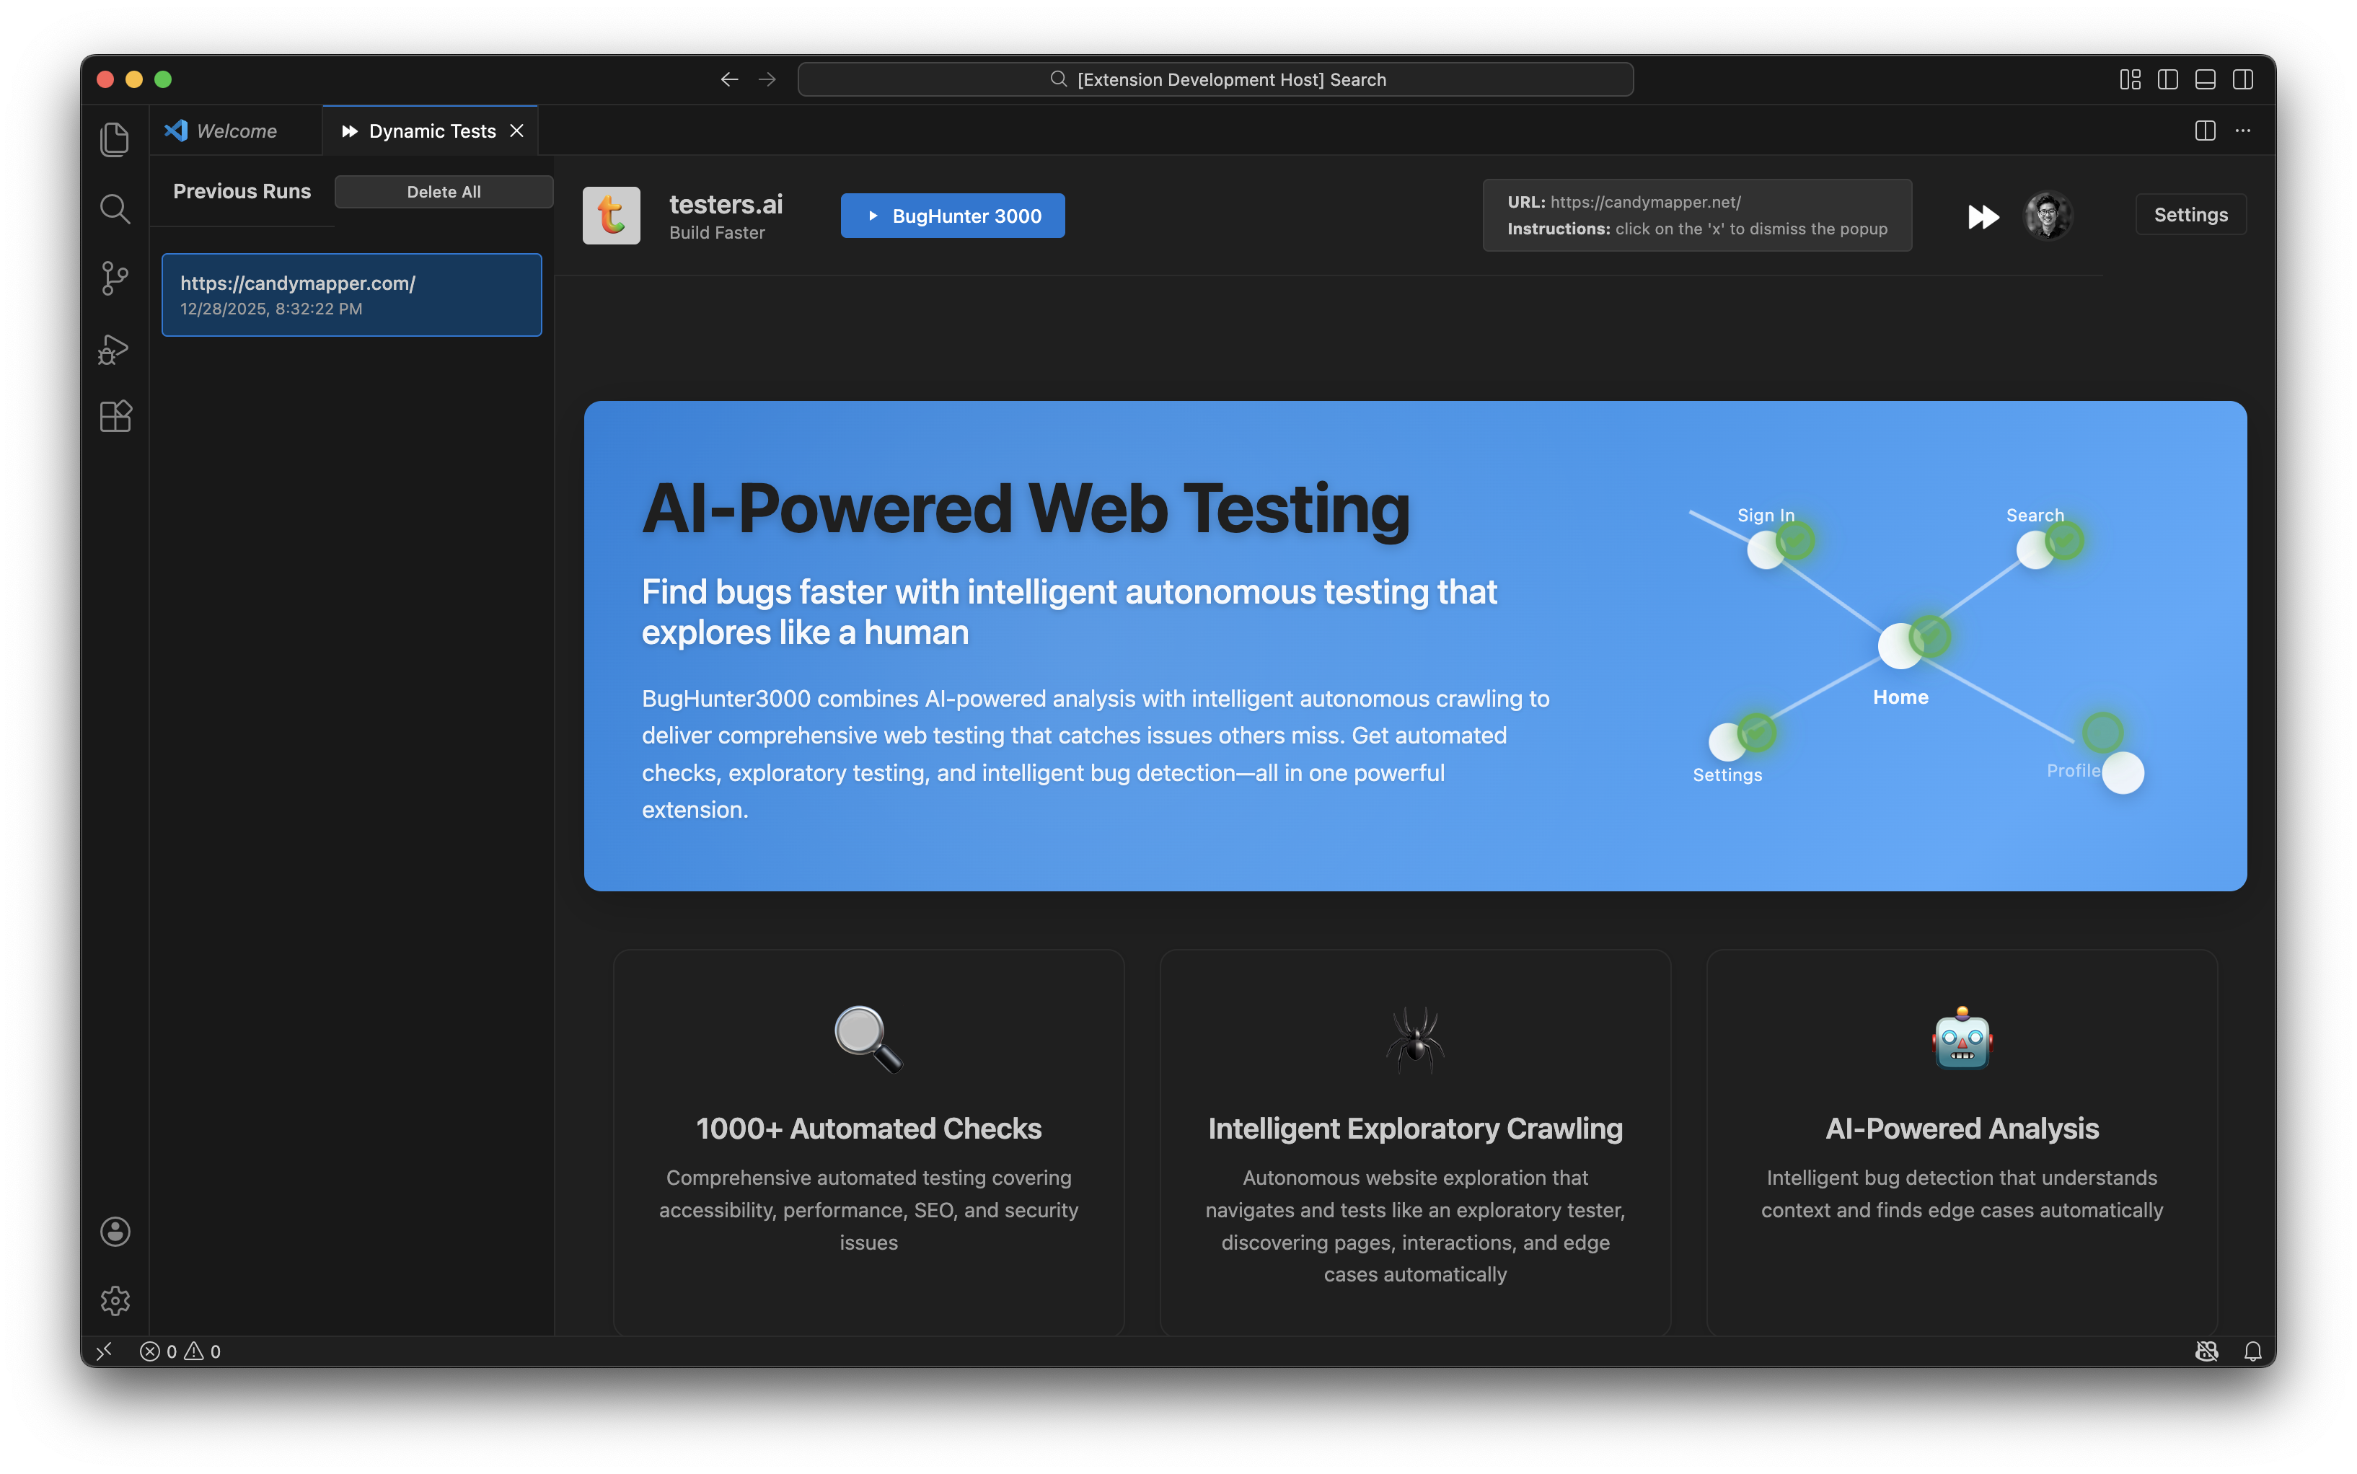Open the Explorer files icon
The image size is (2357, 1474).
point(115,139)
